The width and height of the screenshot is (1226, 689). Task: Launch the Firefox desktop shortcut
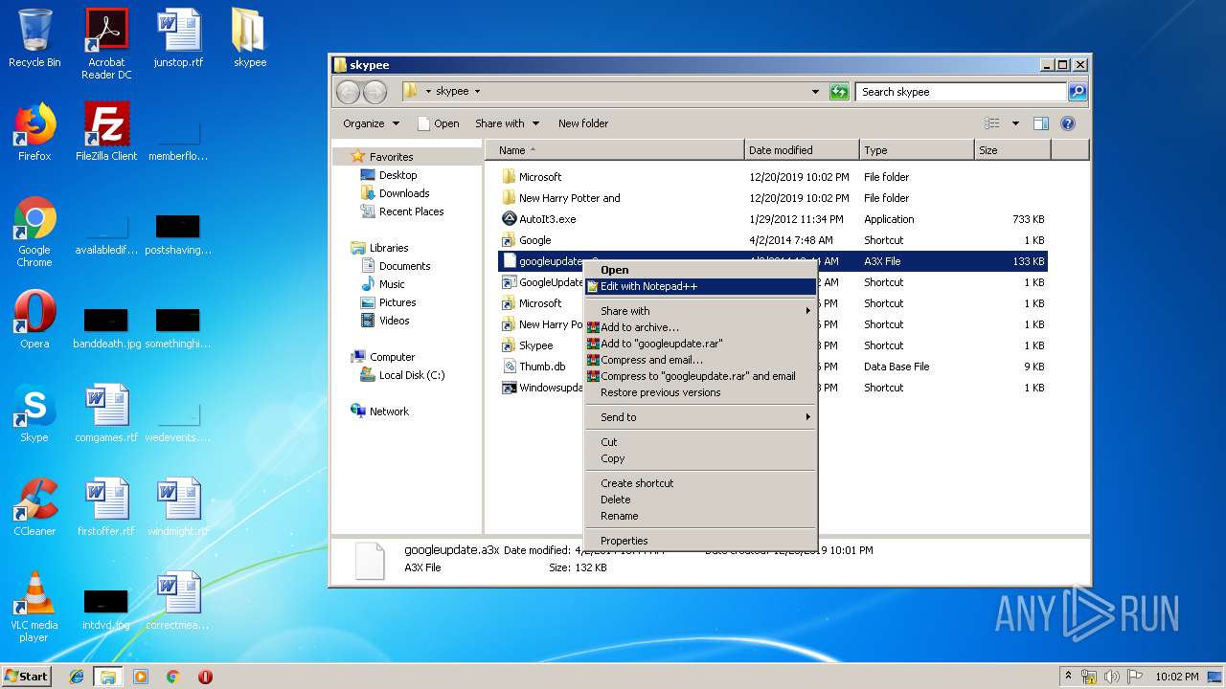(34, 132)
